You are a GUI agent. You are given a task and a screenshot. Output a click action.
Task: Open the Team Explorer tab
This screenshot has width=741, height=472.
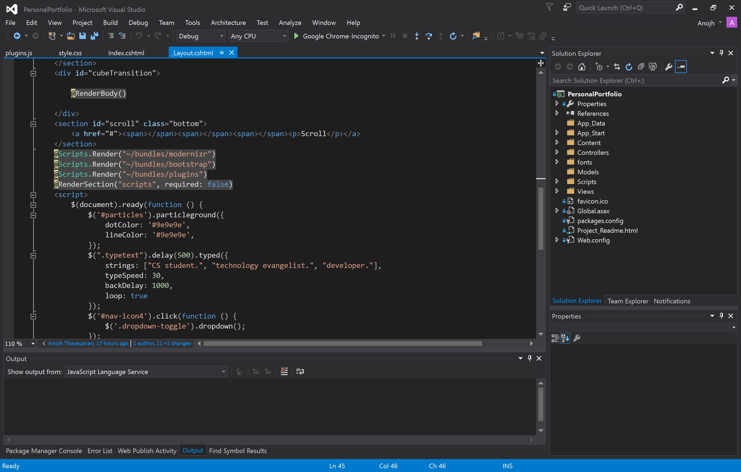[628, 301]
